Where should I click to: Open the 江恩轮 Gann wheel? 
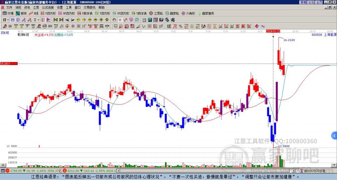[156, 13]
